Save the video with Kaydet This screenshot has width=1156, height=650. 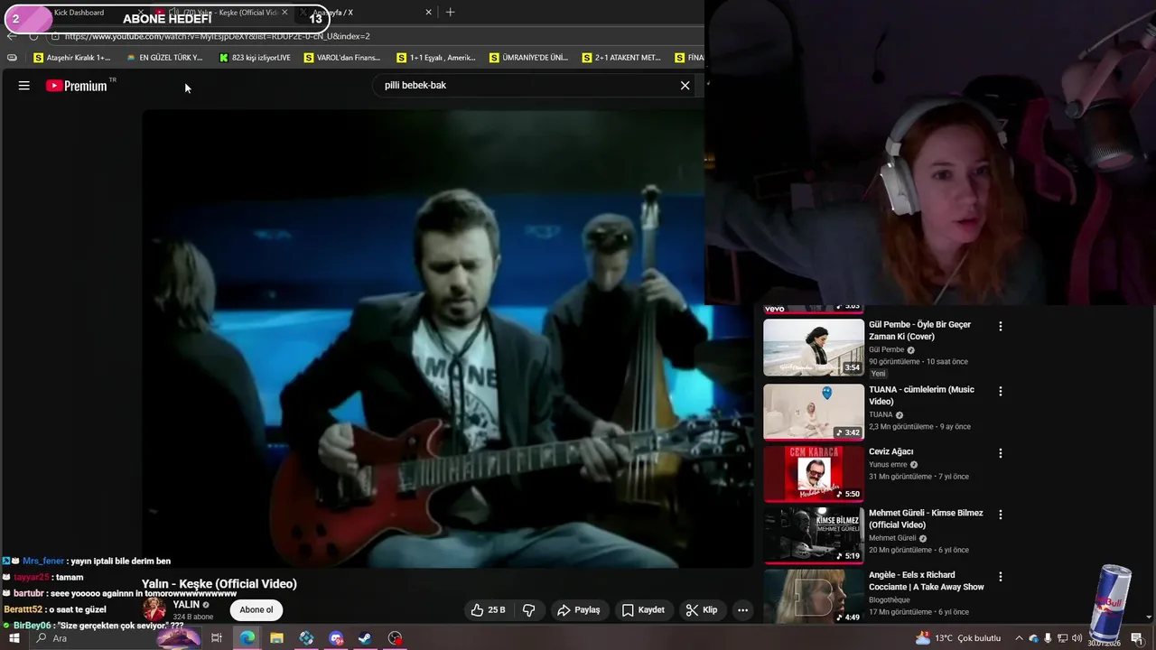(643, 610)
